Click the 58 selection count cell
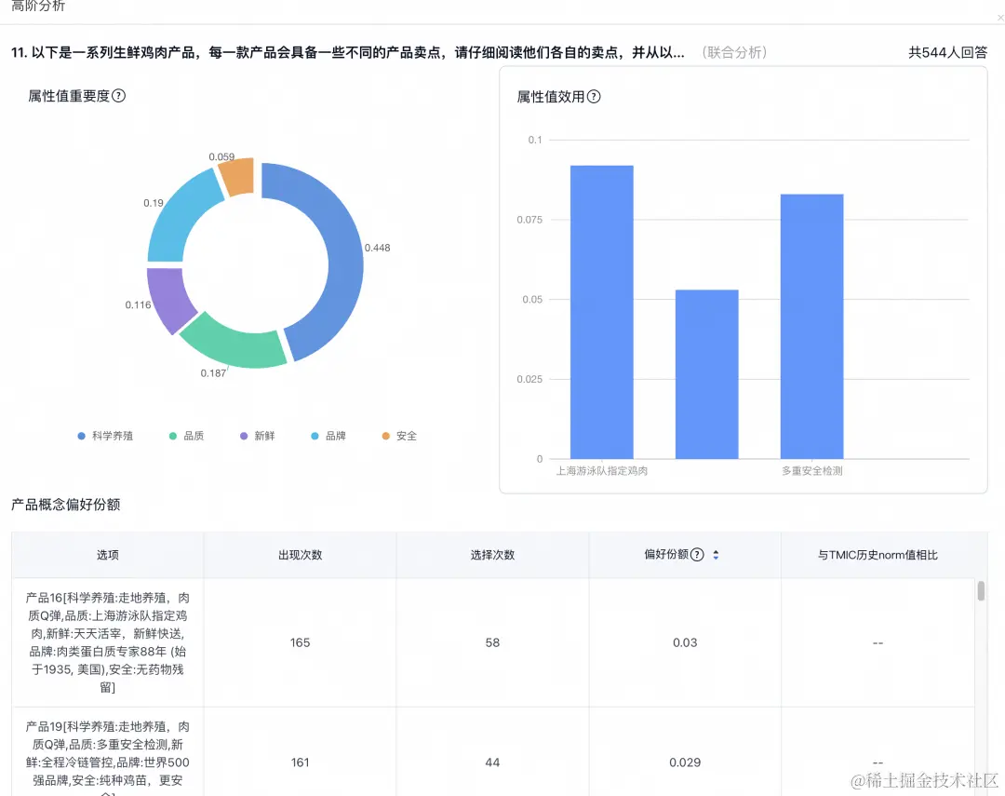The width and height of the screenshot is (1005, 796). 492,642
